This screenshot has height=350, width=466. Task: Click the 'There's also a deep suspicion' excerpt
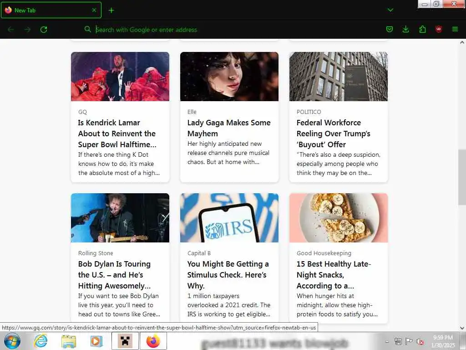click(x=339, y=164)
